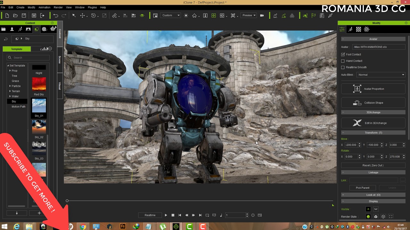Click the camera record icon
Viewport: 410px width, 230px height.
(x=262, y=15)
